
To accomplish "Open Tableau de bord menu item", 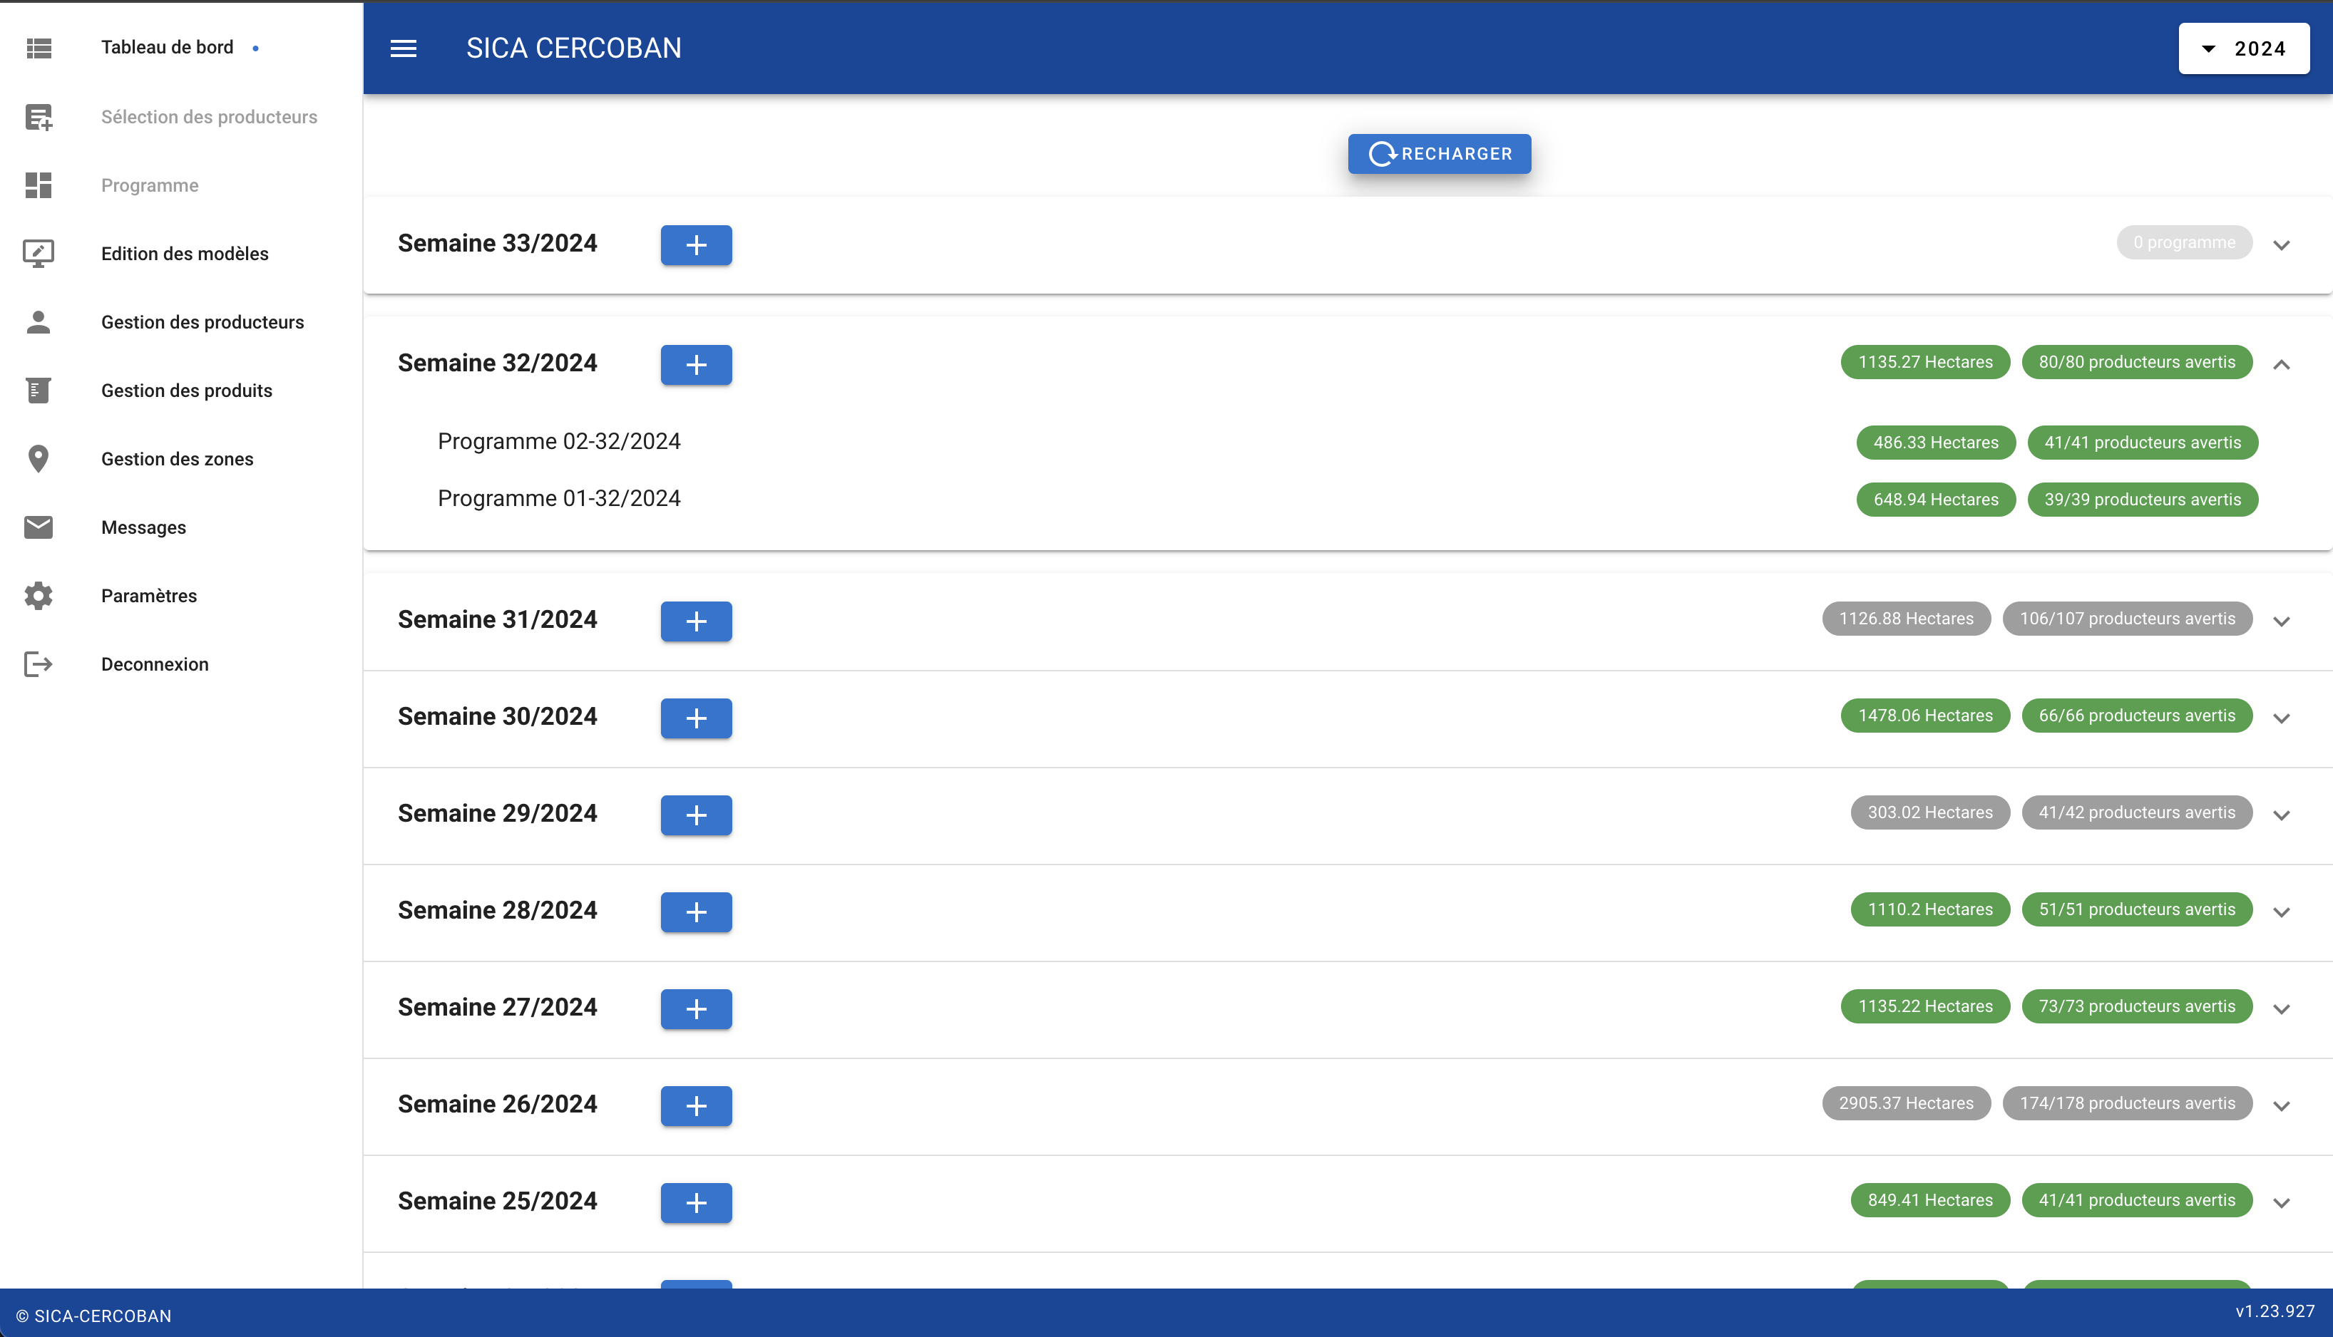I will [x=167, y=47].
